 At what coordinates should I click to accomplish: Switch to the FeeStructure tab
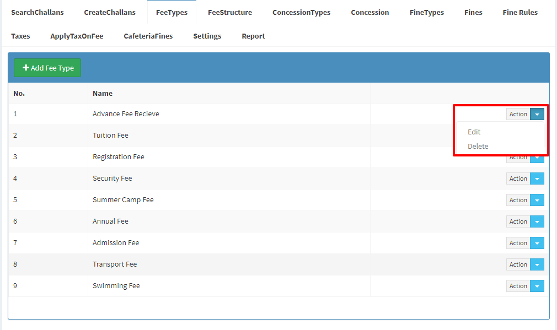pos(230,13)
